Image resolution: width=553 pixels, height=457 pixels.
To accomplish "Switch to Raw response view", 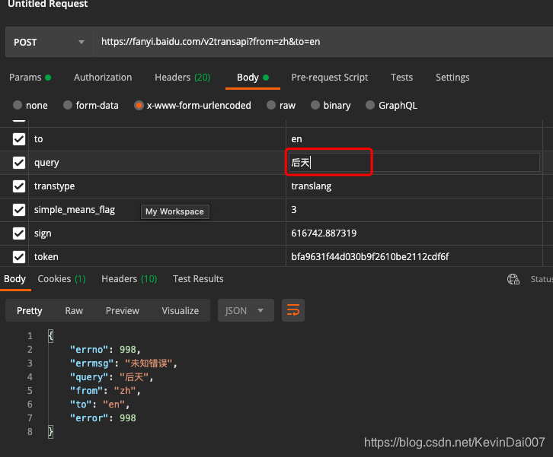I will (x=74, y=310).
